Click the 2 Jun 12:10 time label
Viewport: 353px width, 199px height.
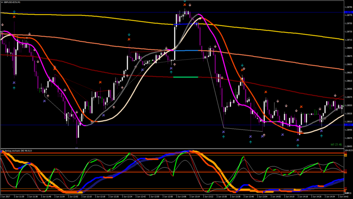point(86,196)
